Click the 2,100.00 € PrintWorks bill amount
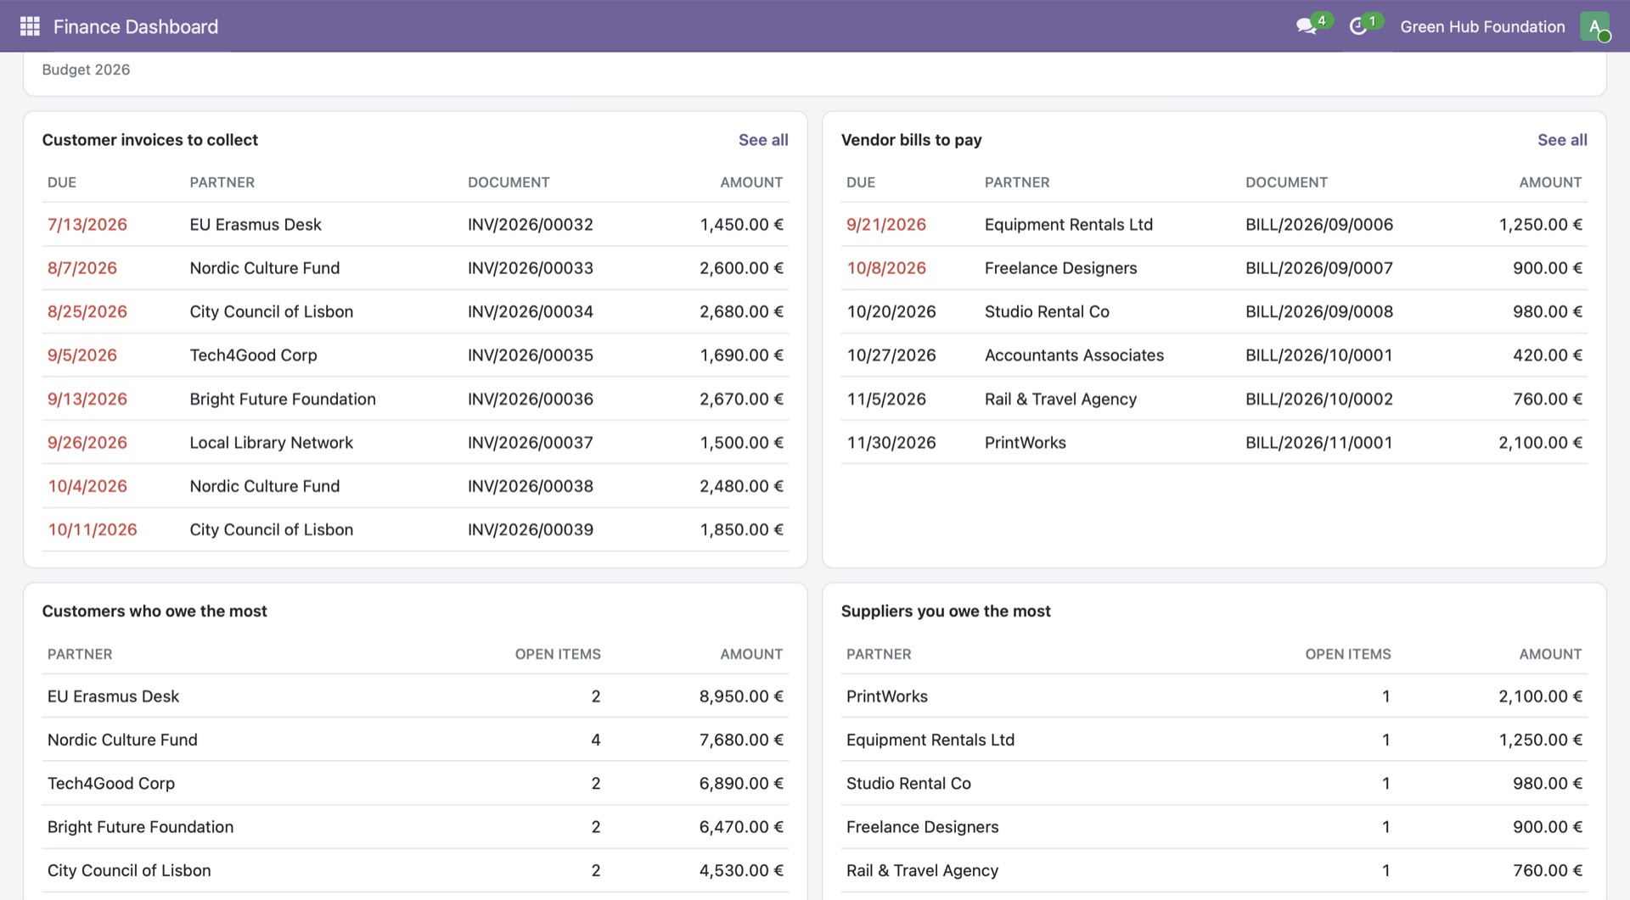 tap(1540, 443)
